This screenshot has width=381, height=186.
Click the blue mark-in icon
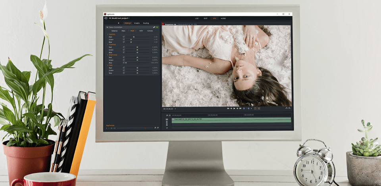pos(244,108)
